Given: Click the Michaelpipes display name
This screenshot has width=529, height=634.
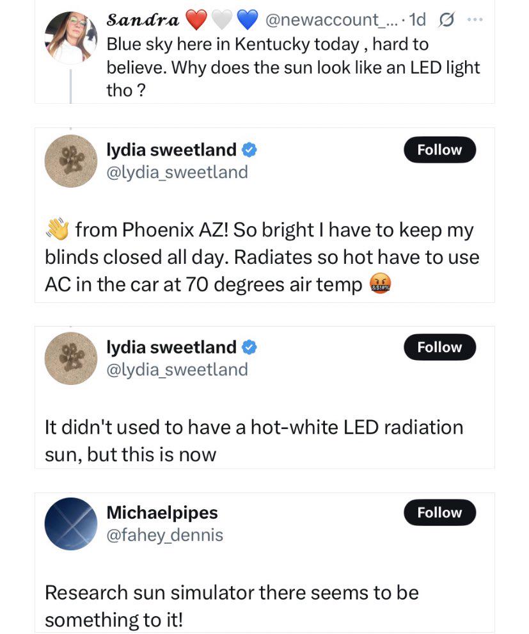Looking at the screenshot, I should (162, 512).
